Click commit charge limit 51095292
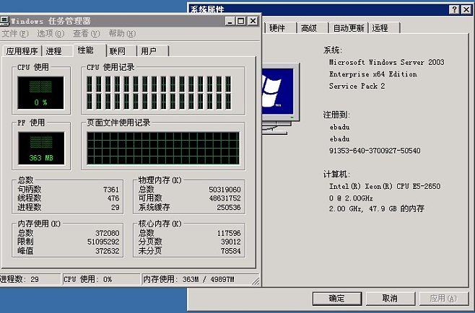This screenshot has height=313, width=475. (x=103, y=242)
